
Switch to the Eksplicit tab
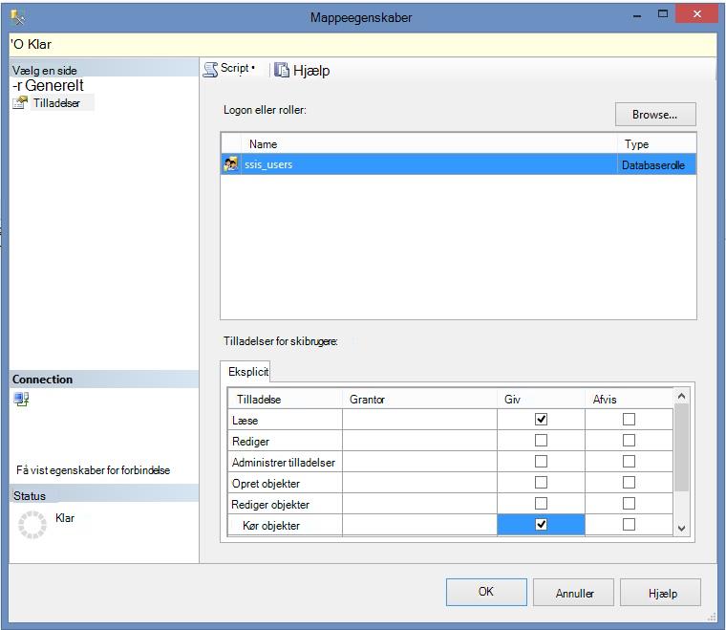click(x=248, y=372)
